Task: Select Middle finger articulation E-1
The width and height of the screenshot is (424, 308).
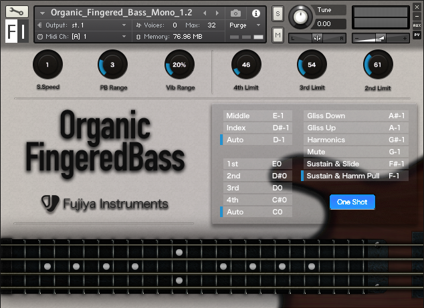Action: pos(257,116)
